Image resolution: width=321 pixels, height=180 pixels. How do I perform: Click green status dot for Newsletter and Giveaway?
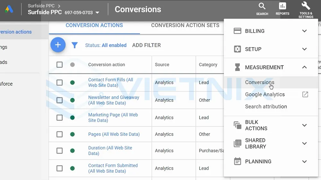pos(72,100)
